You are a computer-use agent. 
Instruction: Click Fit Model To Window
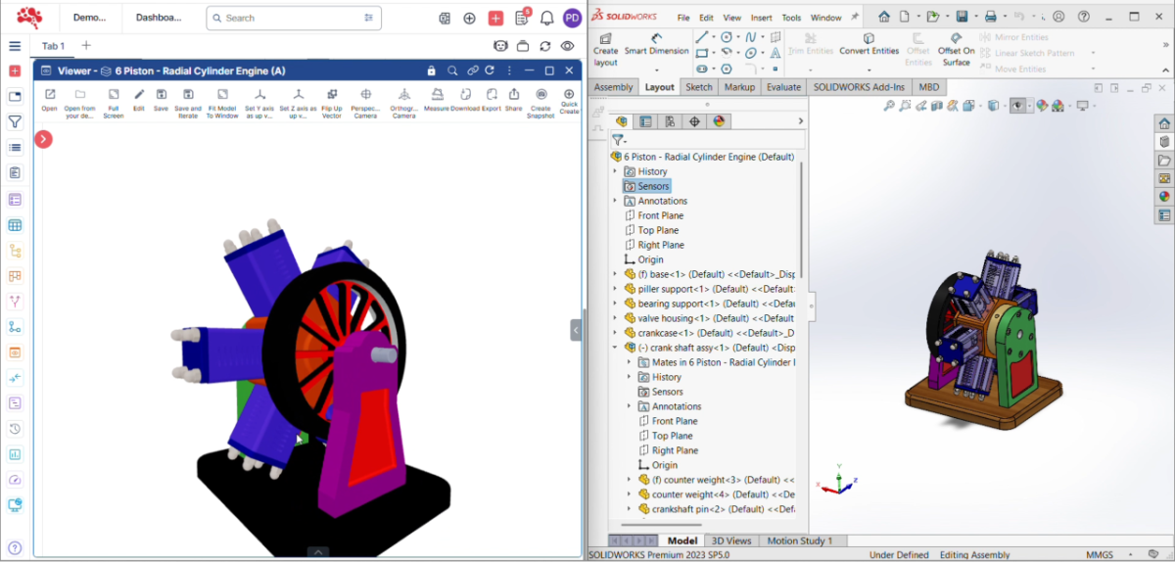tap(224, 99)
